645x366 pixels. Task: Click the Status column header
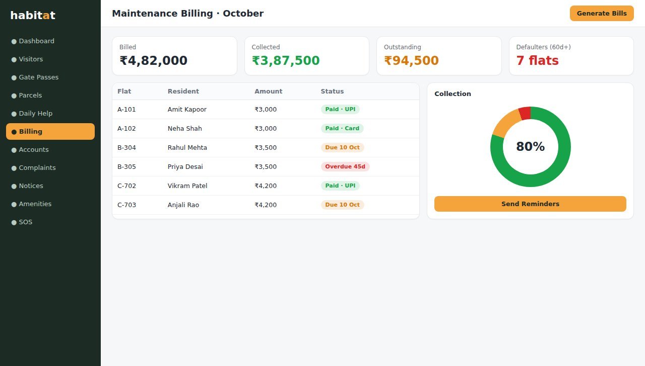[x=333, y=91]
